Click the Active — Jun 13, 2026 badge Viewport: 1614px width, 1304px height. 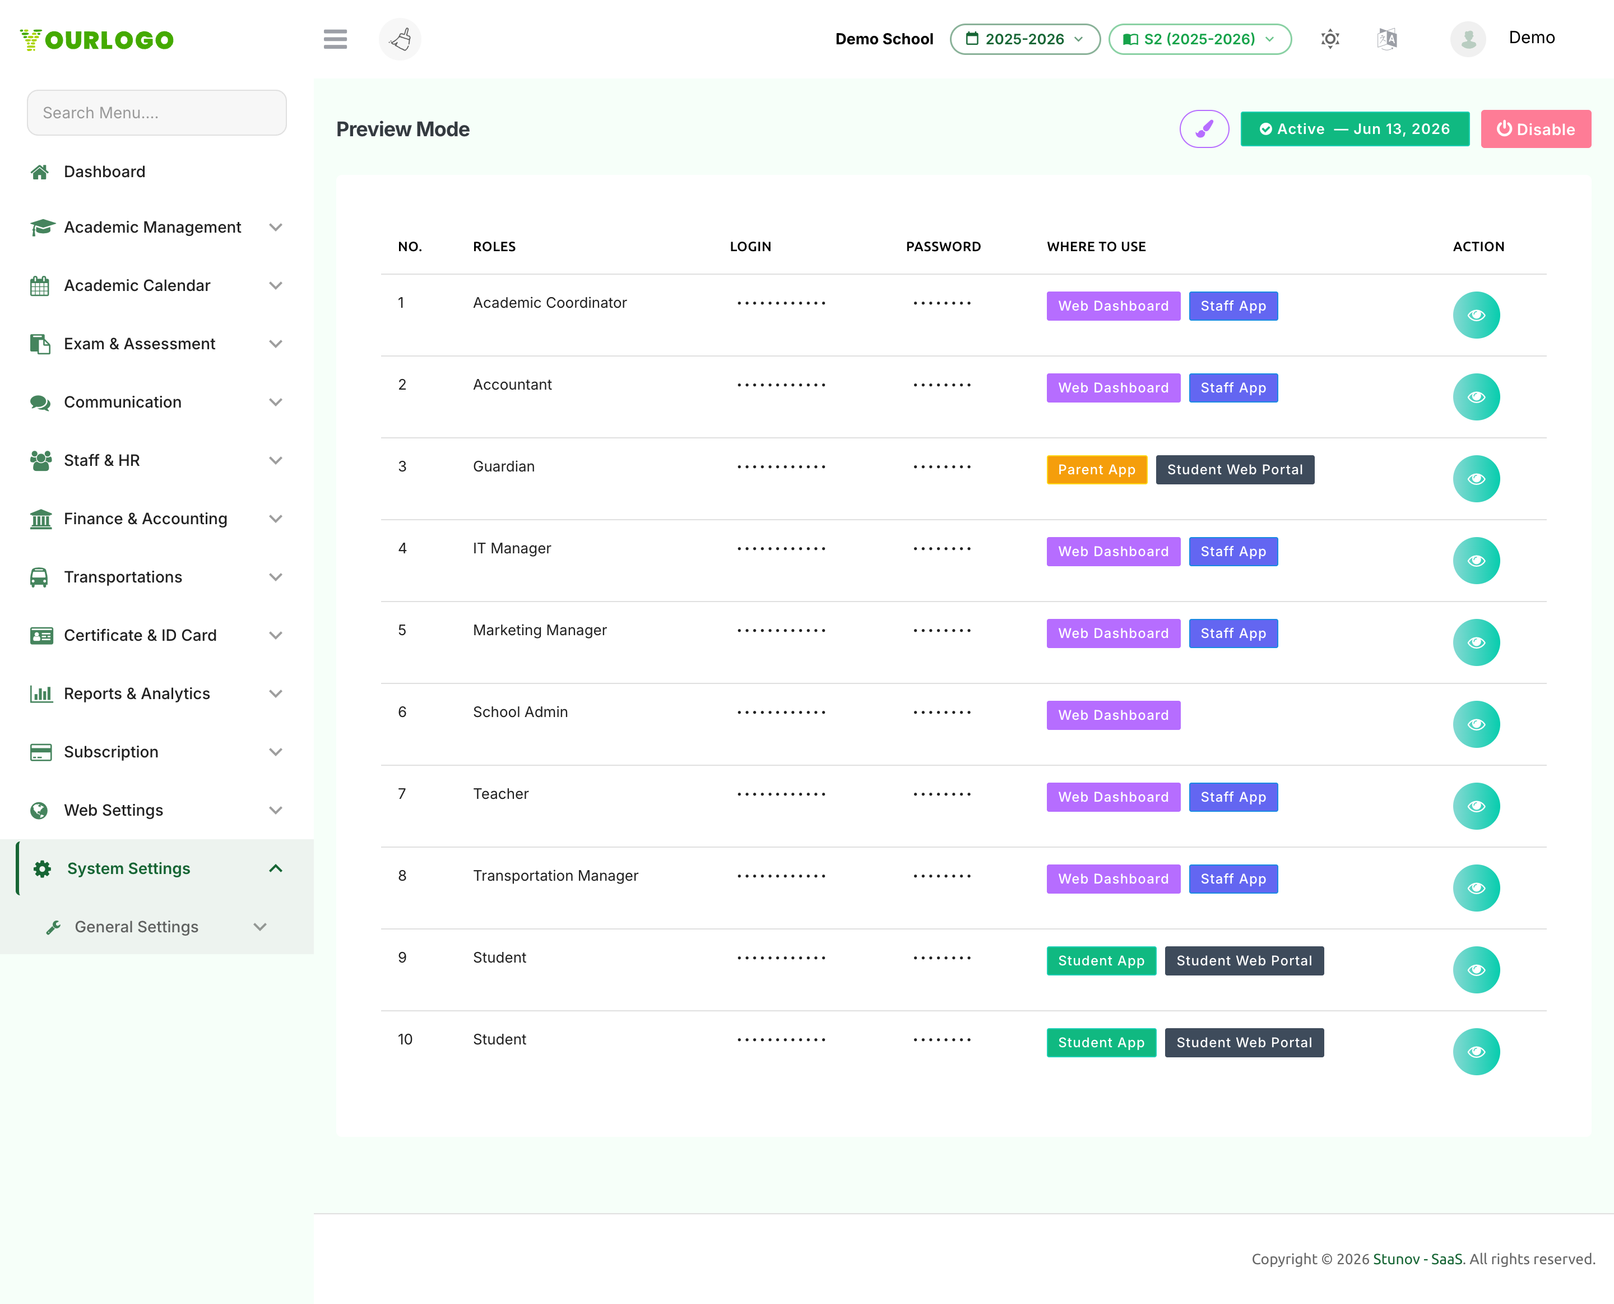click(1355, 129)
